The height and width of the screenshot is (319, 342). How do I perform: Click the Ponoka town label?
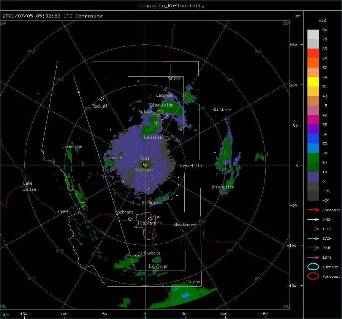(x=173, y=78)
